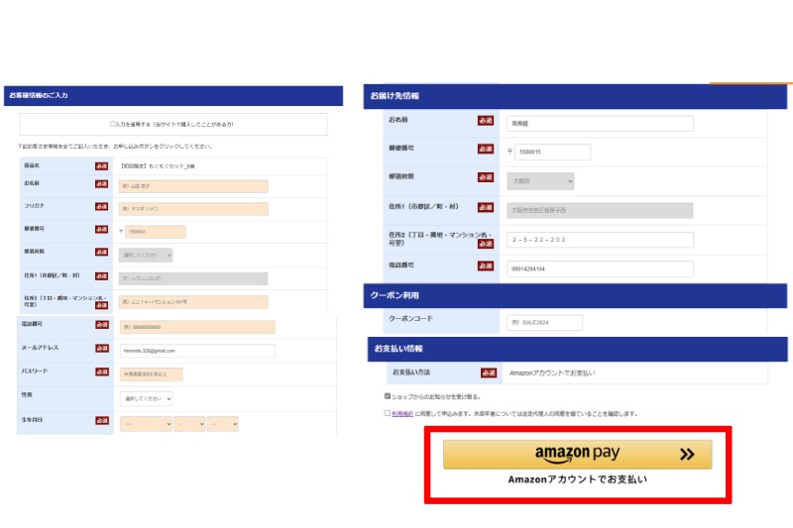Click the パスワード password field
Viewport: 793px width, 528px height.
click(152, 374)
